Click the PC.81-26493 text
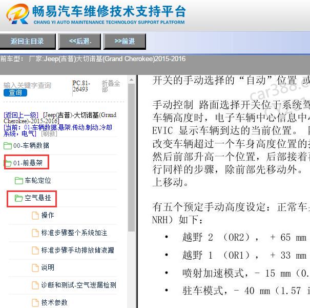Viewport: 310px width, 308px height. (81, 86)
